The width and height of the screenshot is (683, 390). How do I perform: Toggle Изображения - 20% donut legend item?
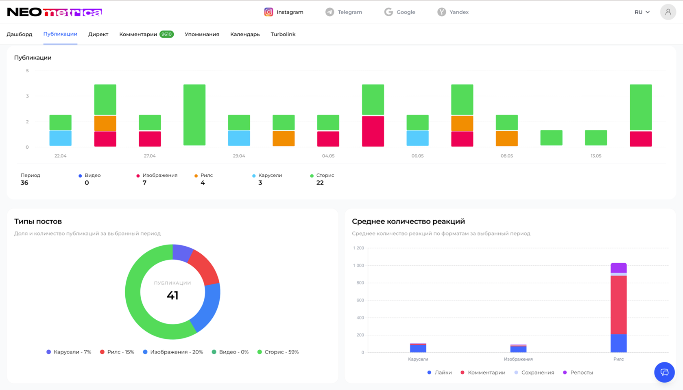(x=173, y=352)
